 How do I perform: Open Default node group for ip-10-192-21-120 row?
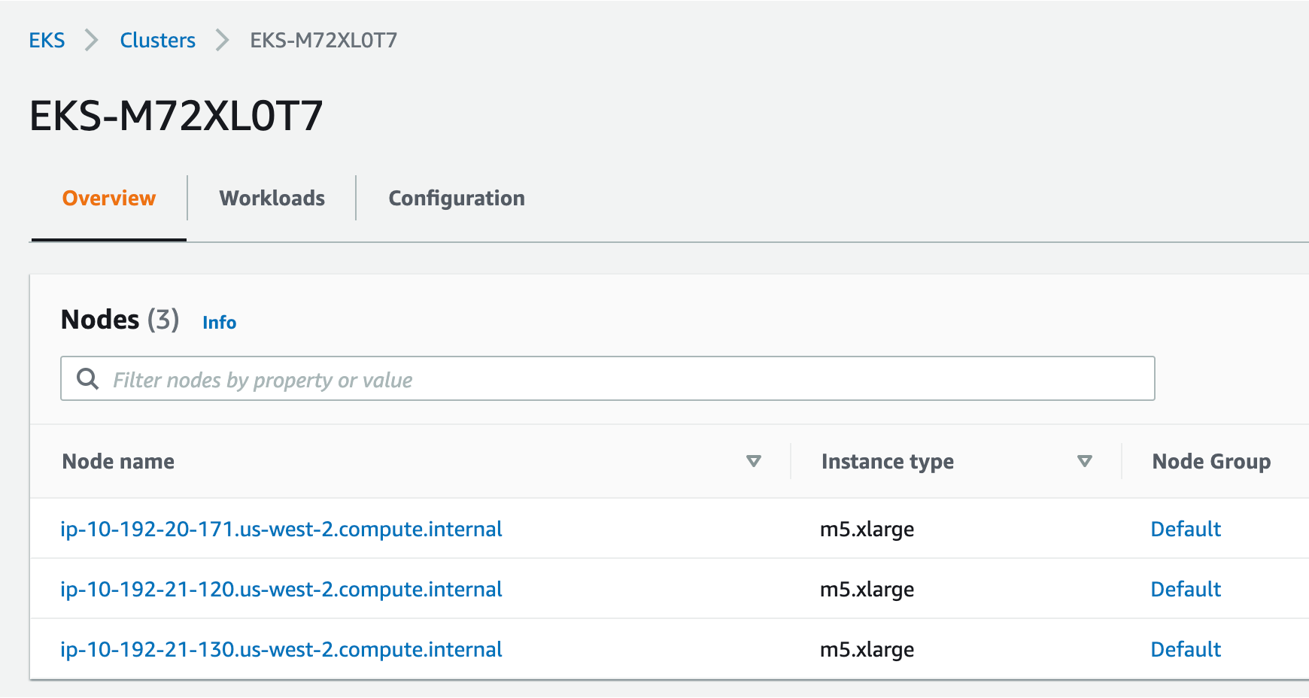1186,590
